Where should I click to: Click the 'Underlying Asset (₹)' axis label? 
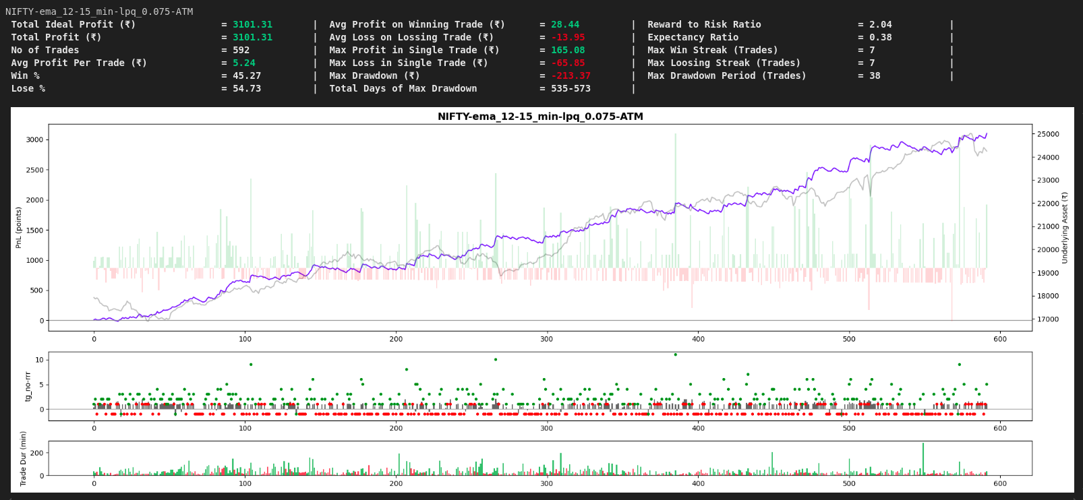1065,228
